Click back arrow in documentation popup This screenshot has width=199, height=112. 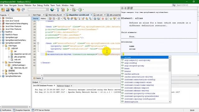[123, 8]
